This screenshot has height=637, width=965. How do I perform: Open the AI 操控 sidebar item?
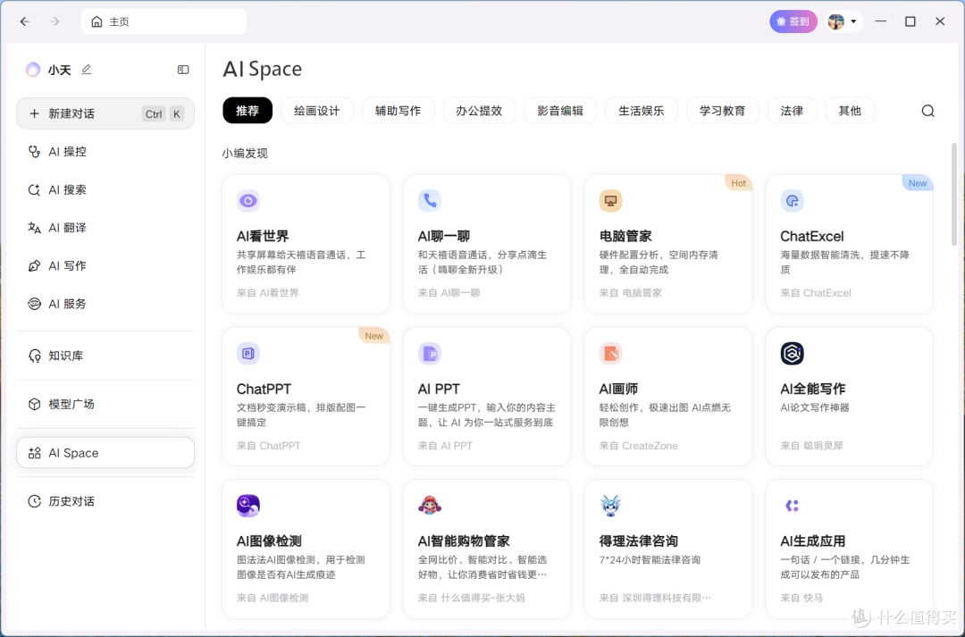105,151
